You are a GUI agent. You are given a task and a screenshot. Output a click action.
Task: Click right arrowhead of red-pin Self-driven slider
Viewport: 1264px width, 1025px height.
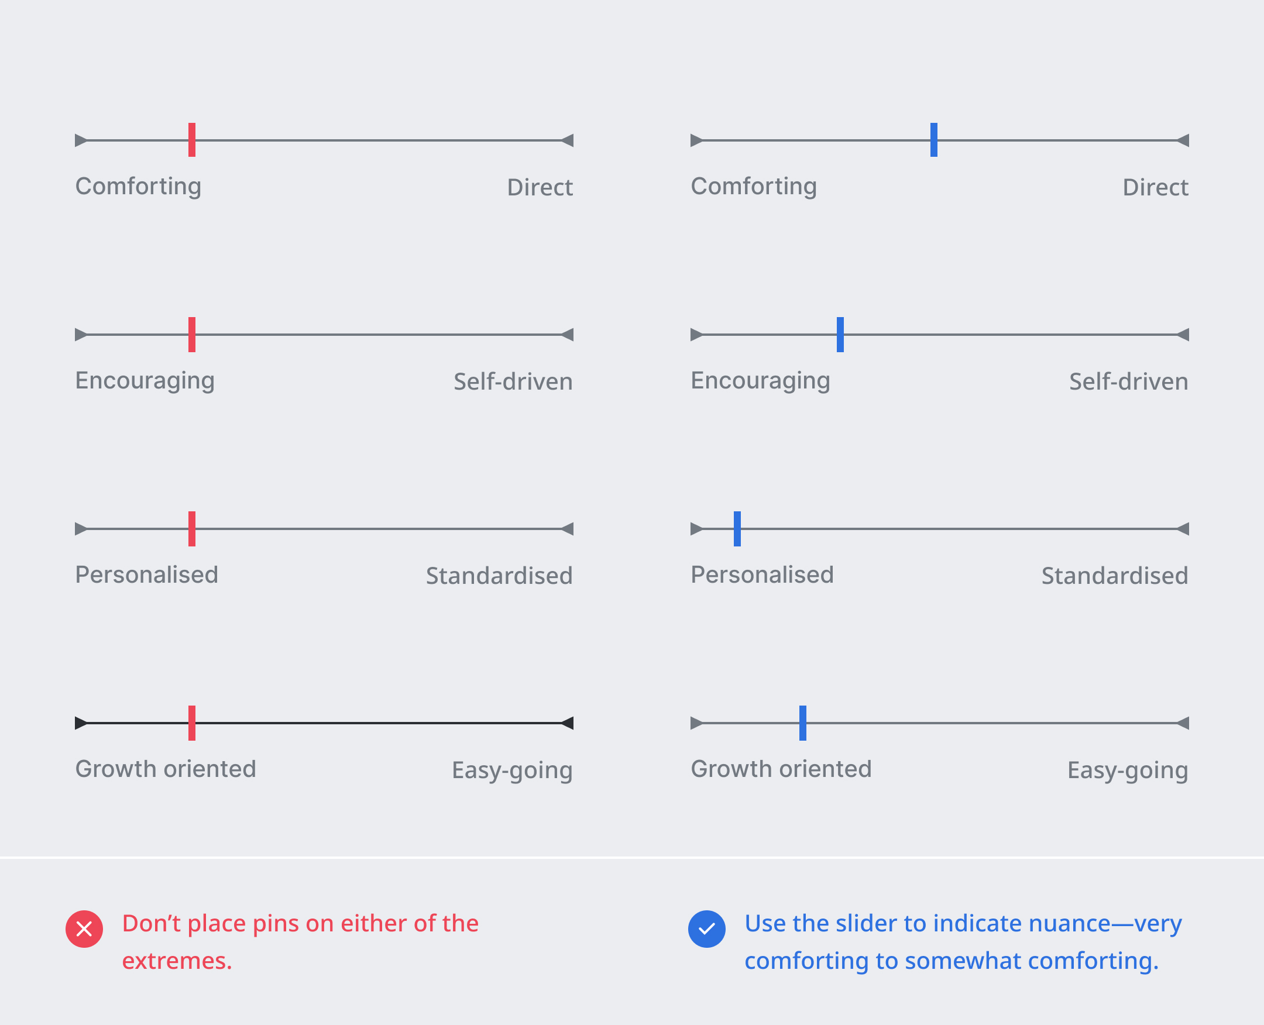567,335
